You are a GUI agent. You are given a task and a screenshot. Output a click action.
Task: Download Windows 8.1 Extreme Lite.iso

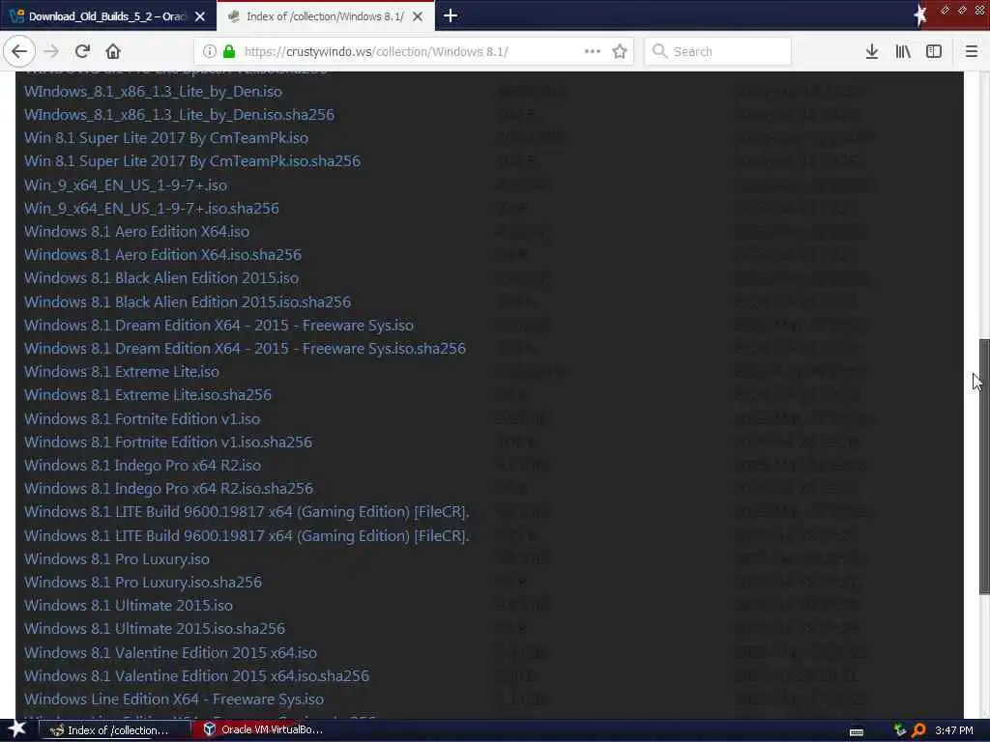(x=122, y=372)
